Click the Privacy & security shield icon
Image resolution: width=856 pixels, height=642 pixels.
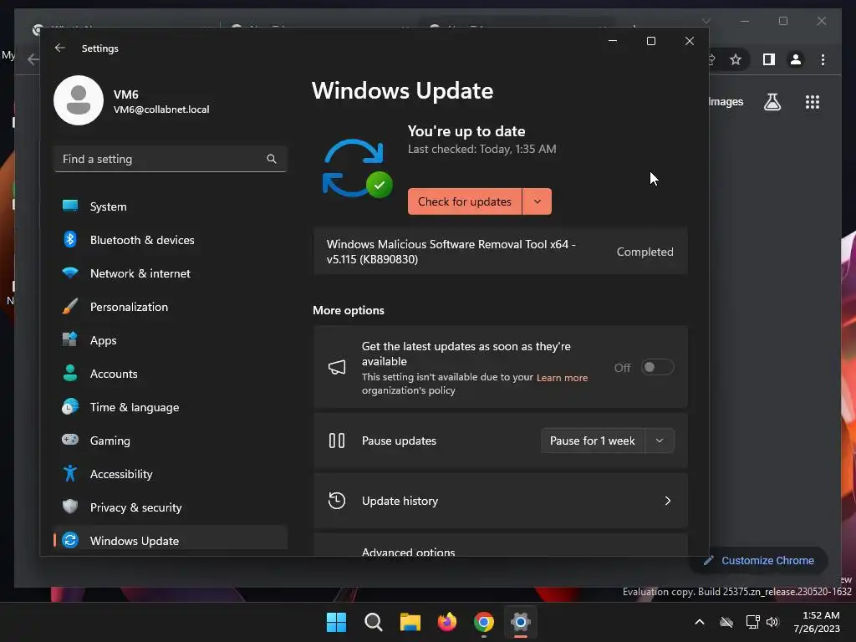pyautogui.click(x=70, y=507)
